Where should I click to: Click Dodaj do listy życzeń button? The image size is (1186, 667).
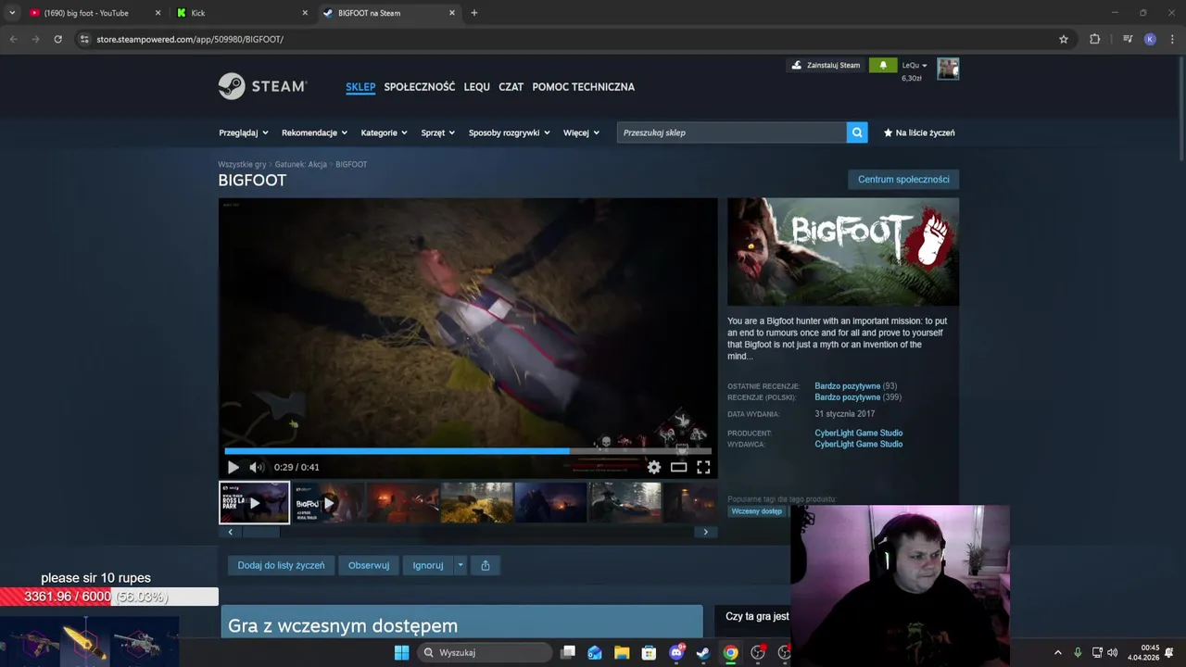(x=281, y=565)
